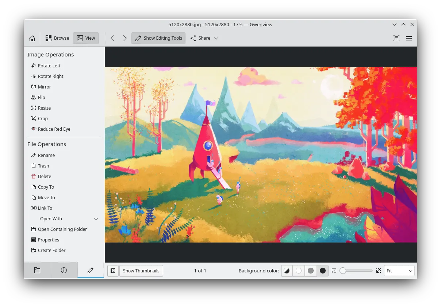This screenshot has width=441, height=307.
Task: Toggle the sidebar visibility icon
Action: click(113, 271)
